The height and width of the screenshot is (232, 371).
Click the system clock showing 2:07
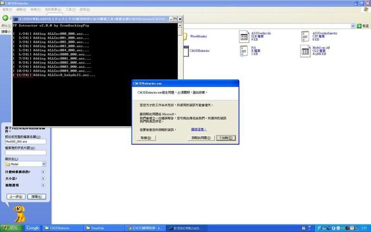click(x=364, y=228)
